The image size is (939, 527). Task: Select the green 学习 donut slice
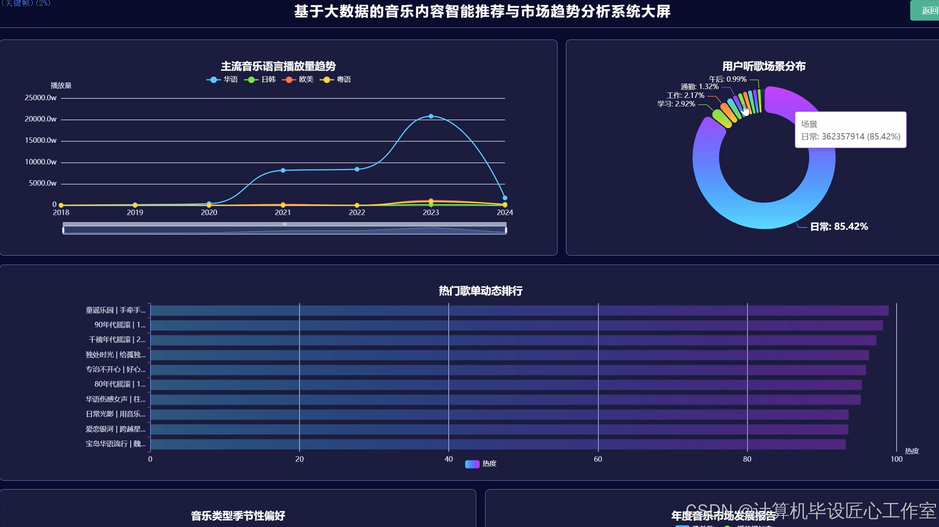pyautogui.click(x=722, y=118)
